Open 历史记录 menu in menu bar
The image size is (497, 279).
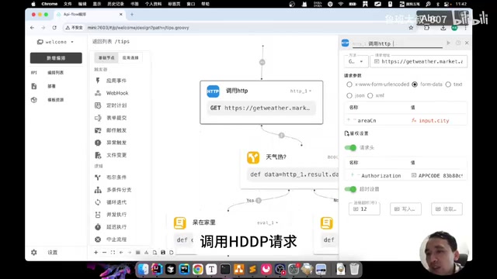[116, 4]
